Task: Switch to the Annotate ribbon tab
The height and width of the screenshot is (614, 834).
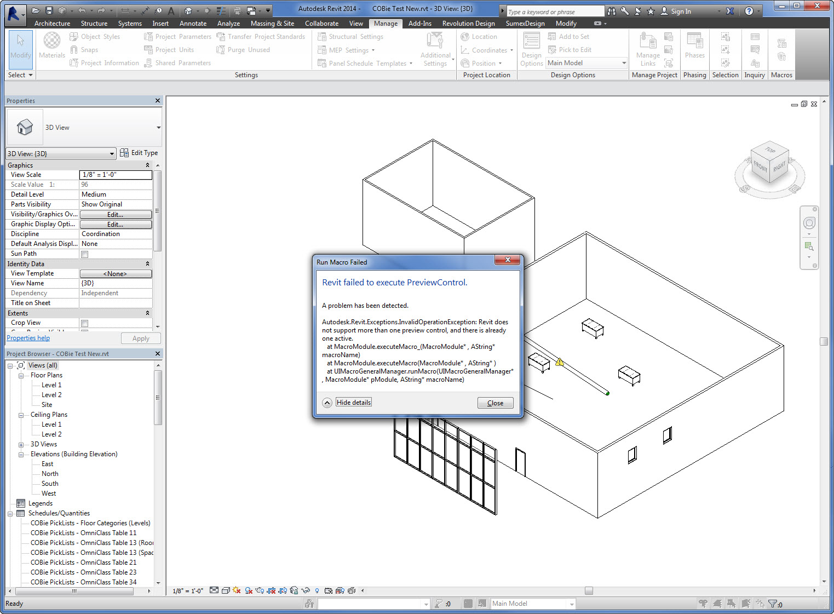Action: 193,23
